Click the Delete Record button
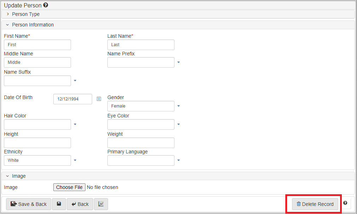This screenshot has width=357, height=214. tap(315, 204)
